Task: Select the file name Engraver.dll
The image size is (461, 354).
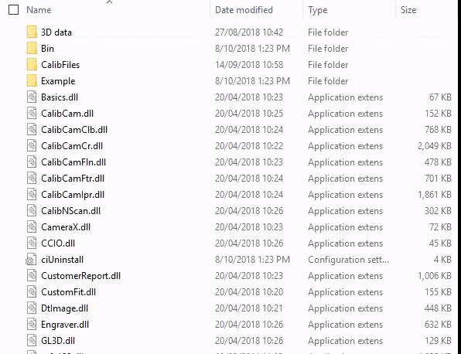Action: pos(65,325)
